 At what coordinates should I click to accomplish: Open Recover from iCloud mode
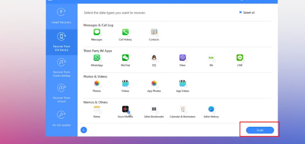(x=61, y=93)
